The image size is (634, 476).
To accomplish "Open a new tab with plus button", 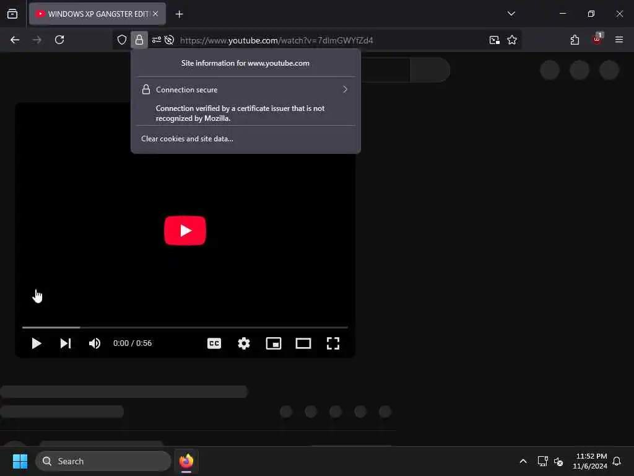I will (x=179, y=14).
